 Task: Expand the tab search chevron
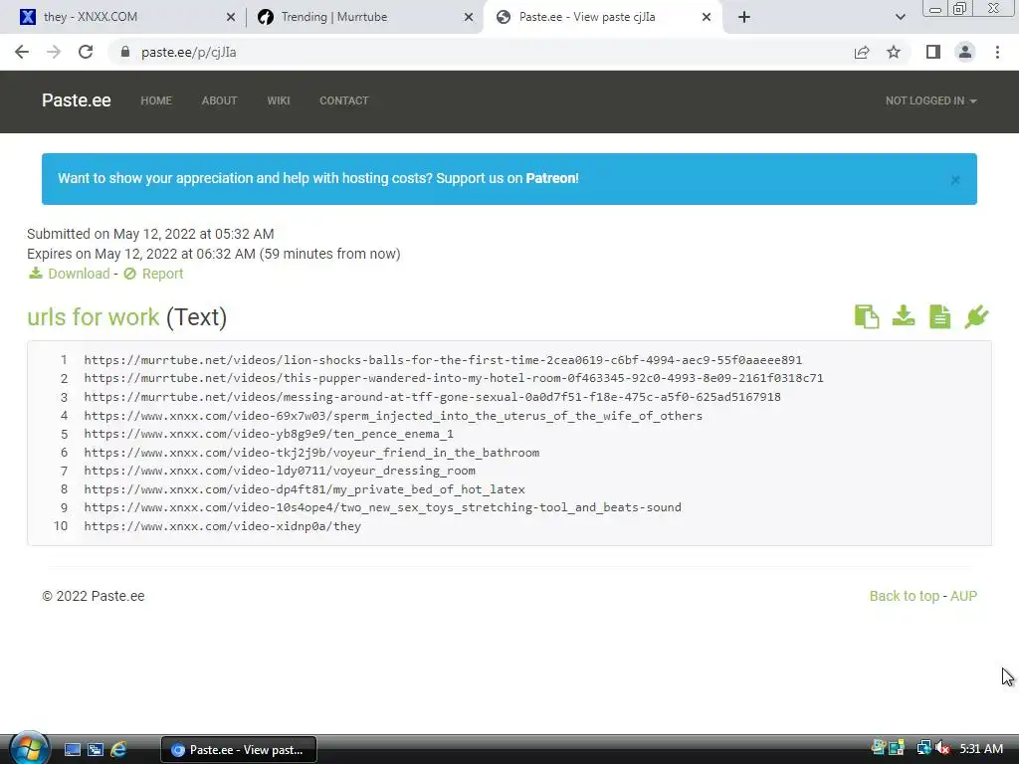point(900,17)
